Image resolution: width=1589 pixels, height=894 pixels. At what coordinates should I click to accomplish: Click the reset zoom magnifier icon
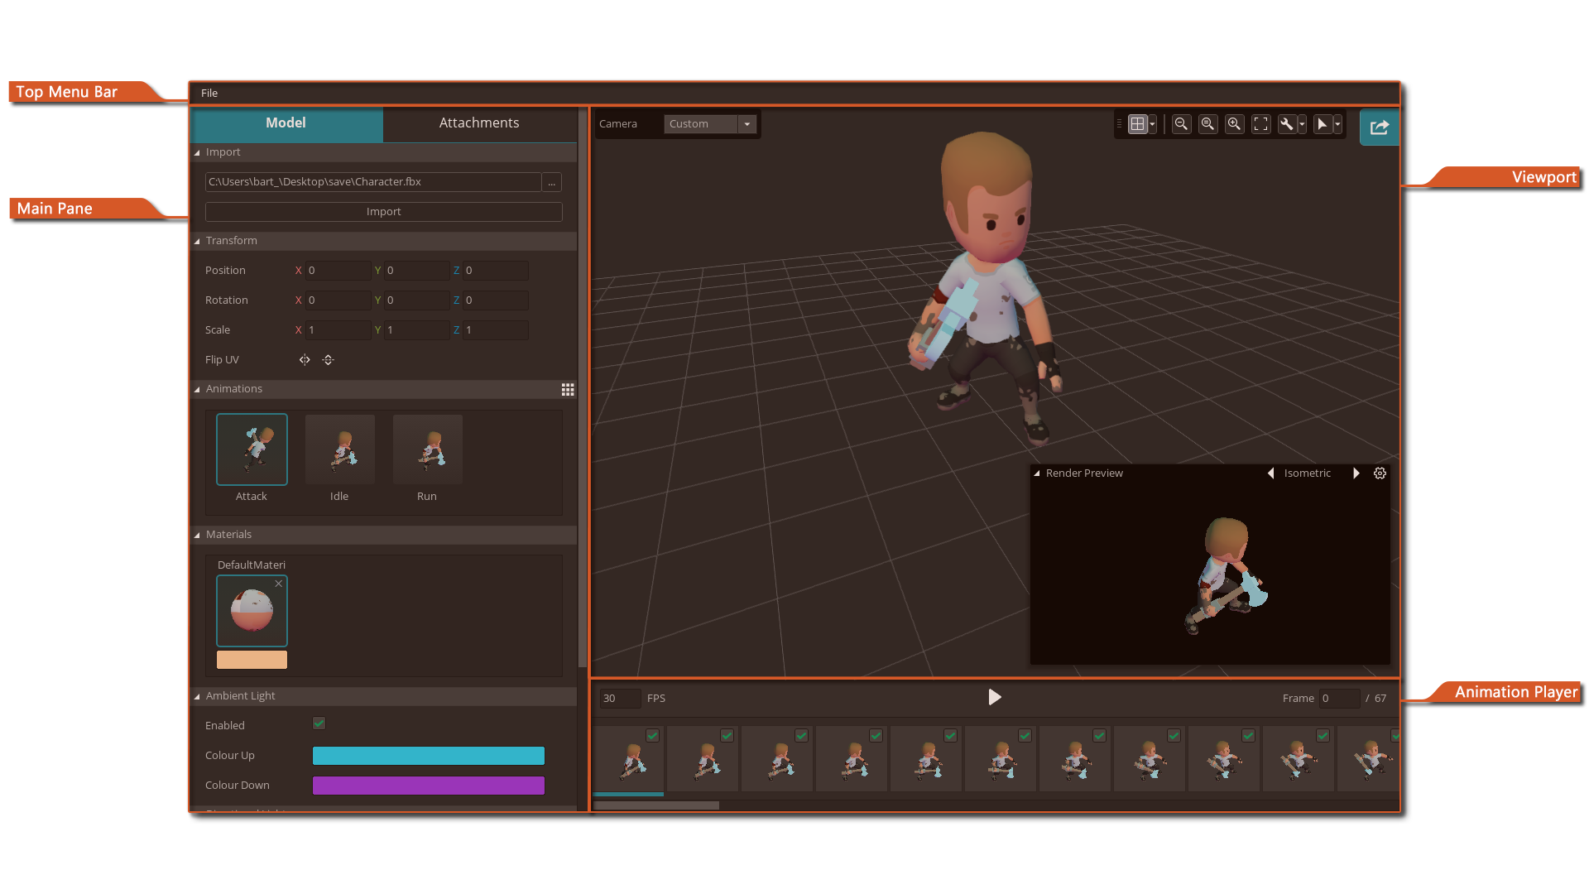pyautogui.click(x=1208, y=124)
